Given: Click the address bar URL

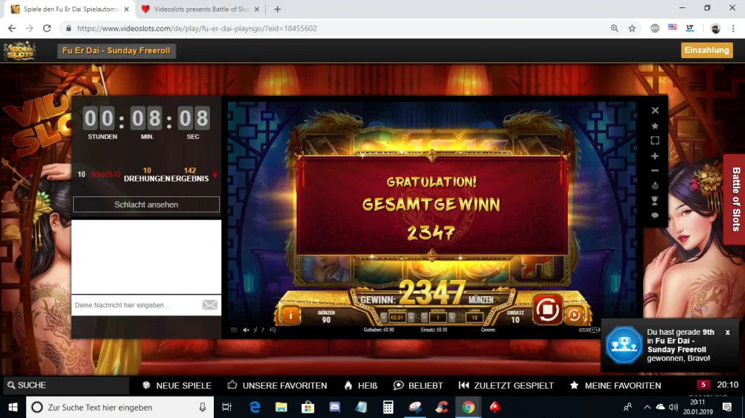Looking at the screenshot, I should pos(197,28).
